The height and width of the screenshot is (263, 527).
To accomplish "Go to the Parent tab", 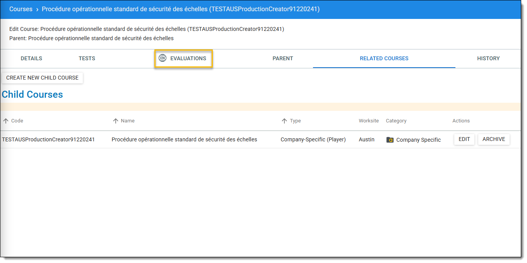I will (282, 59).
